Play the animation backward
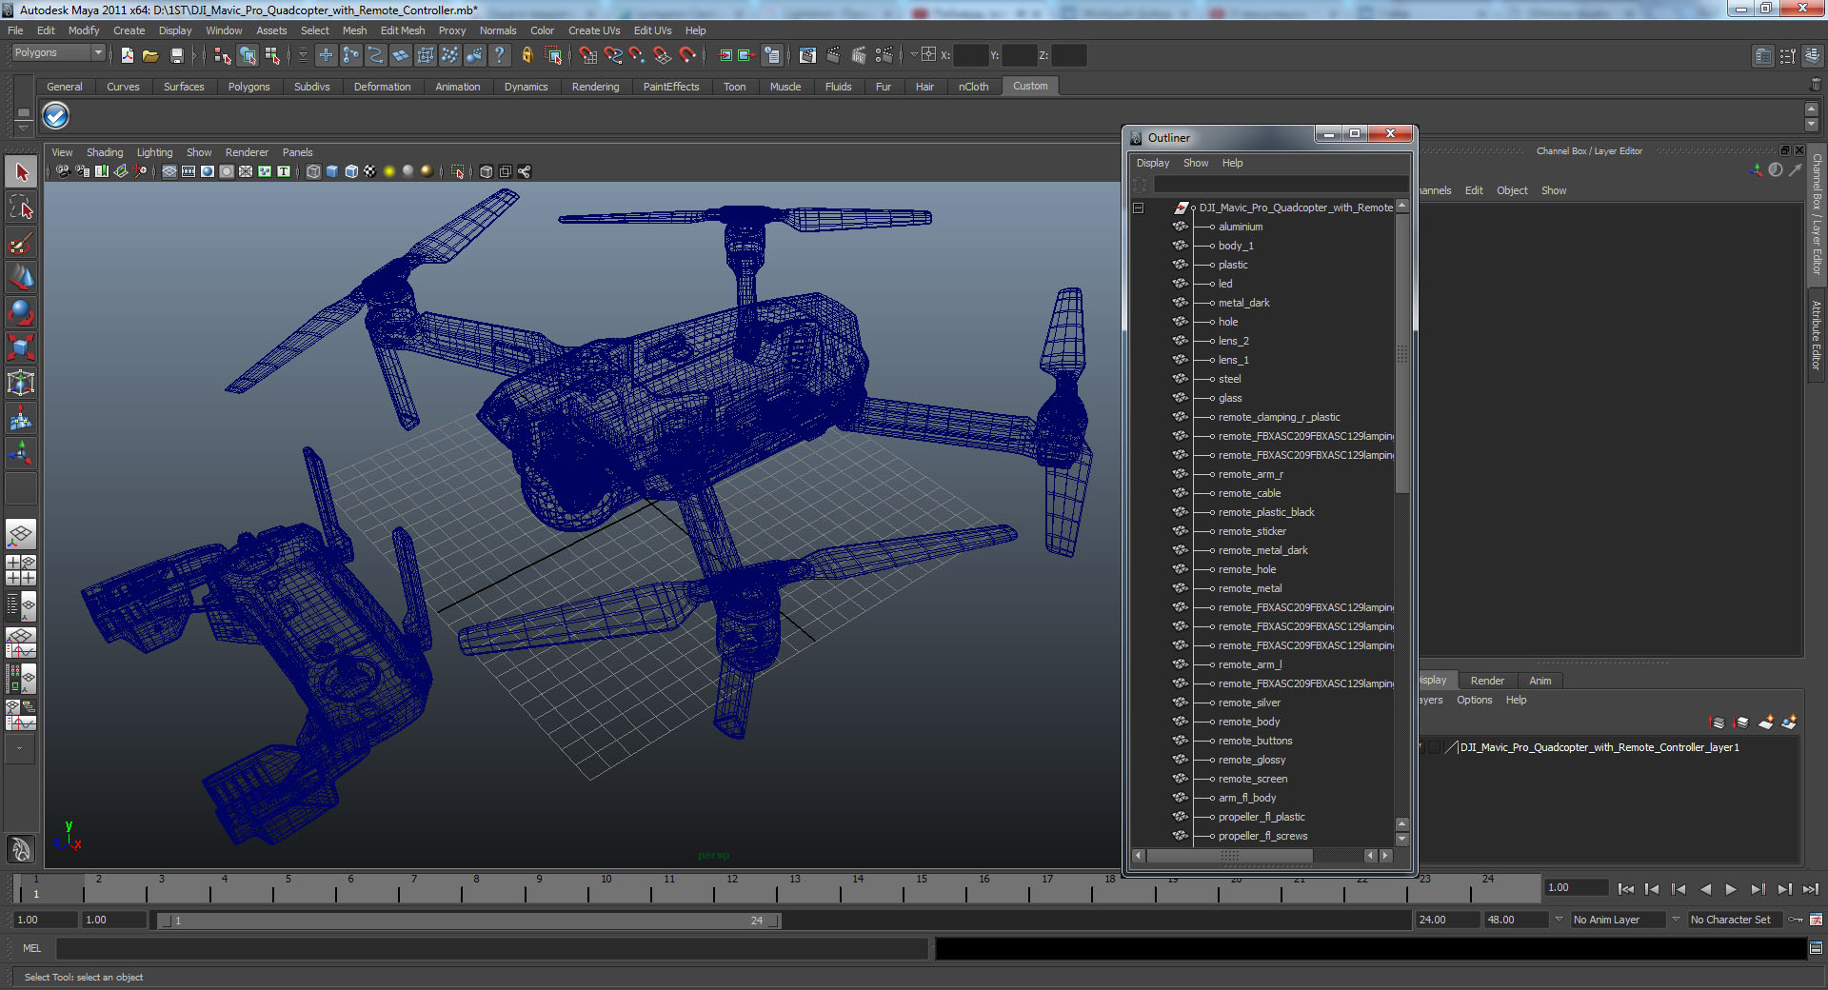1828x990 pixels. click(x=1705, y=889)
